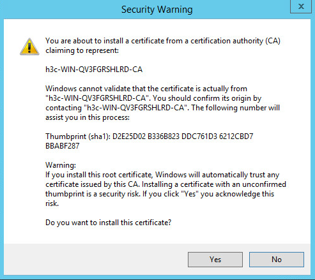Close the Security Warning dialog with X
Viewport: 315px width, 280px height.
pyautogui.click(x=301, y=6)
